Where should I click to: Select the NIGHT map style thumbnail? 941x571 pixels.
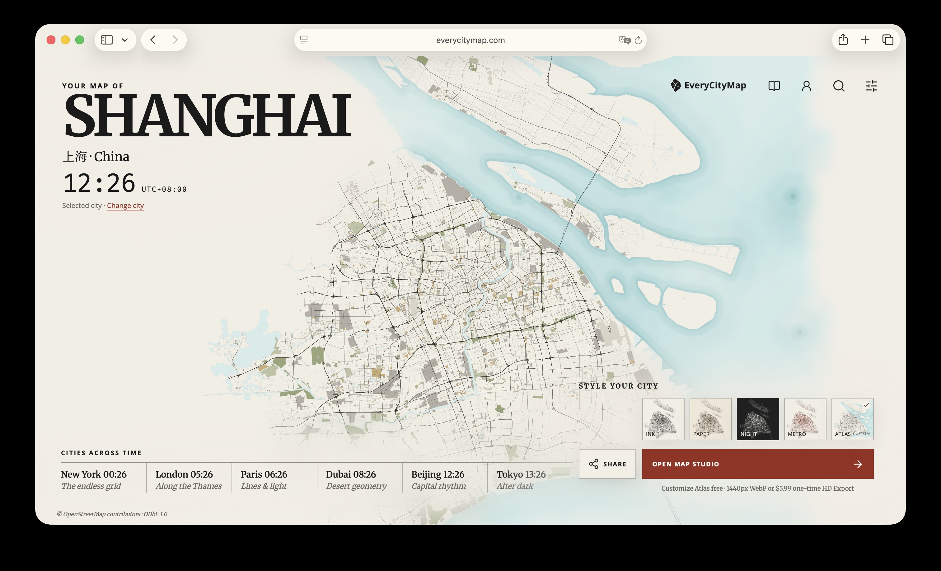(x=758, y=419)
